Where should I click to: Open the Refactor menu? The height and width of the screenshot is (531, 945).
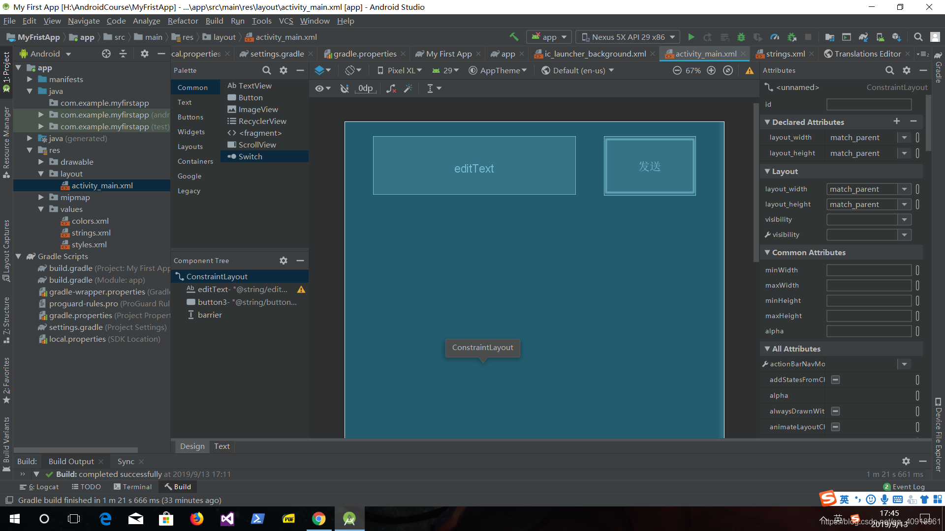point(183,21)
